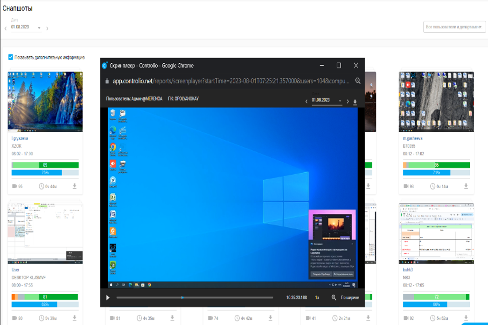
Task: Click the green 85 productivity bar for m.gasheeva
Action: (x=436, y=165)
